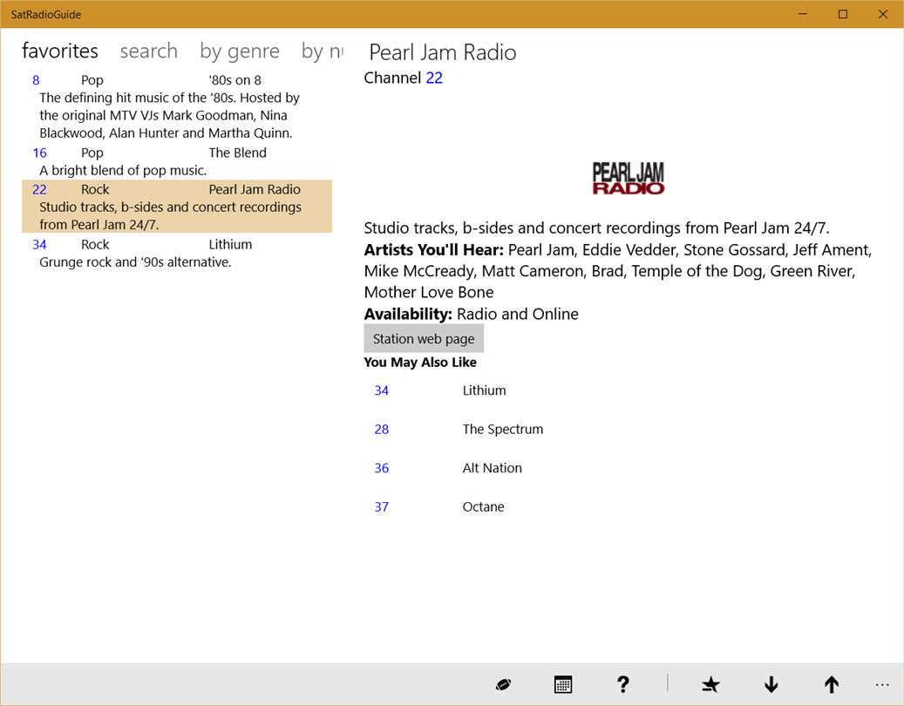
Task: Switch to the by genre tab
Action: click(240, 51)
